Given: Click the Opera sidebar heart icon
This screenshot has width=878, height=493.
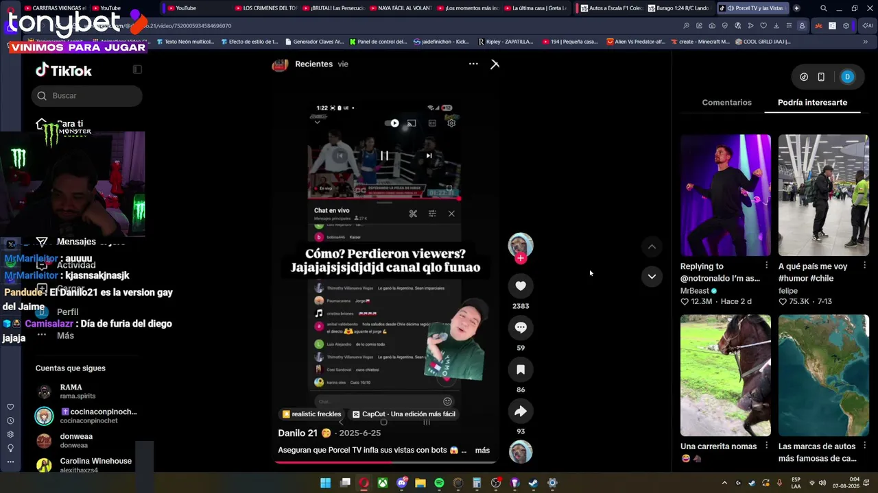Looking at the screenshot, I should pyautogui.click(x=10, y=407).
